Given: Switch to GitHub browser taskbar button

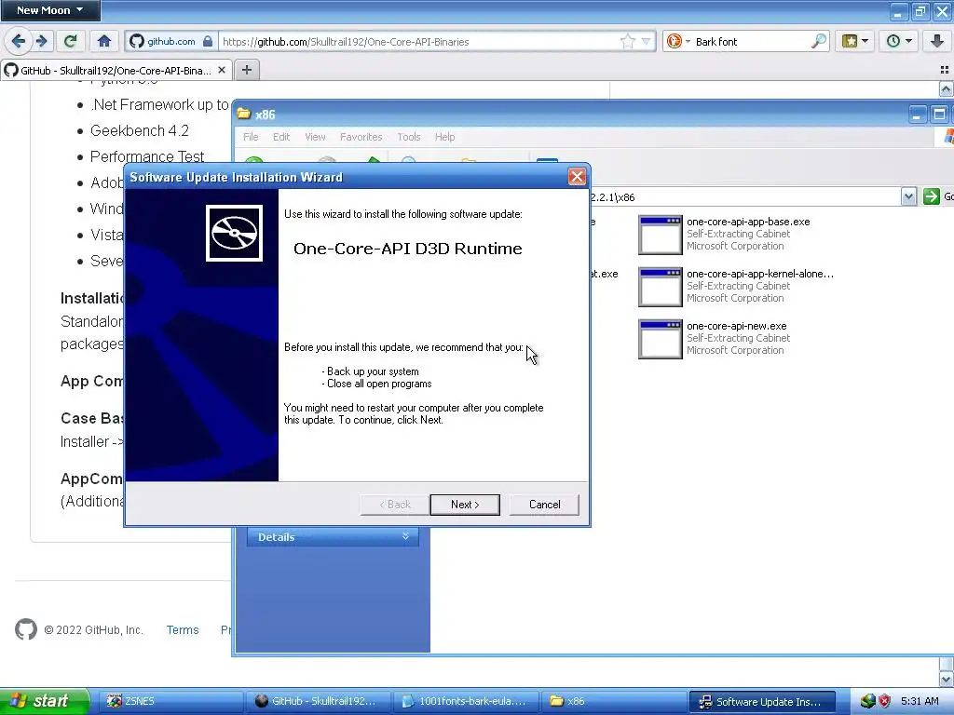Looking at the screenshot, I should (x=318, y=701).
